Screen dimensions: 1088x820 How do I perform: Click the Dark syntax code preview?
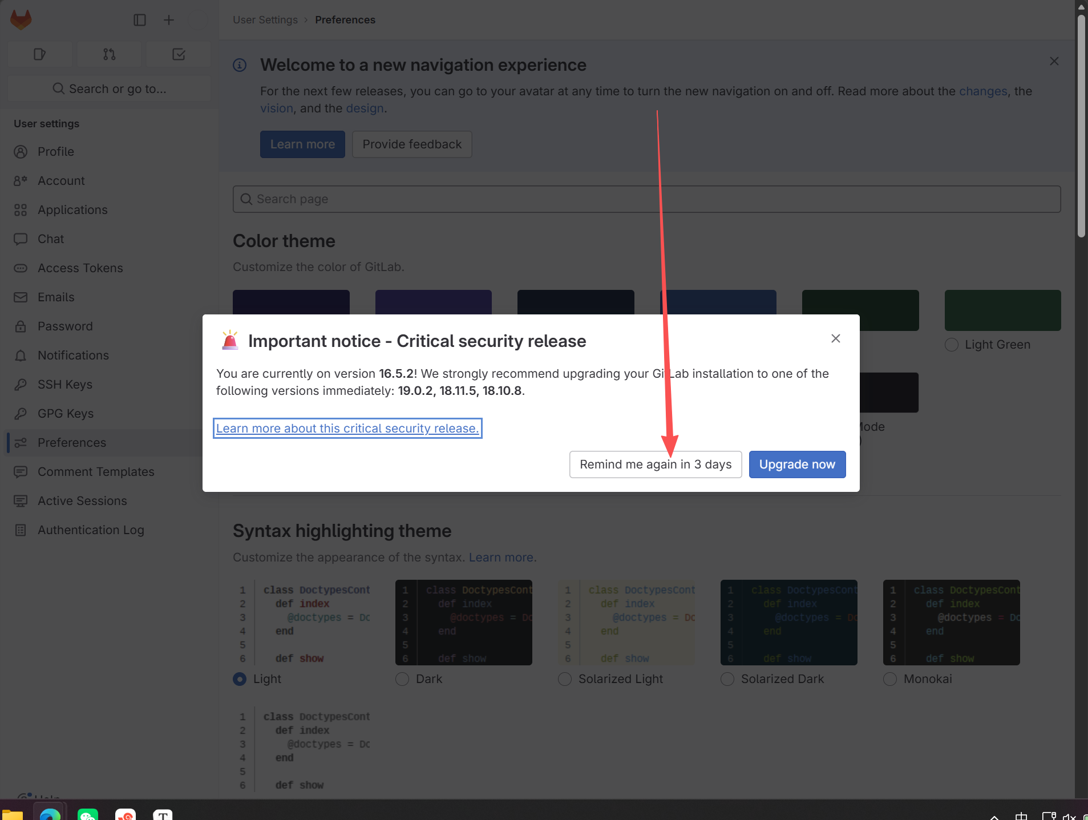pyautogui.click(x=464, y=623)
